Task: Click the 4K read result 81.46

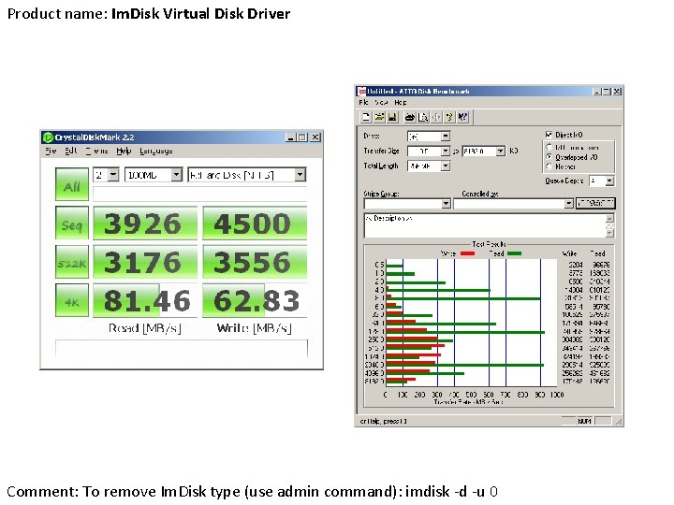Action: [x=145, y=300]
